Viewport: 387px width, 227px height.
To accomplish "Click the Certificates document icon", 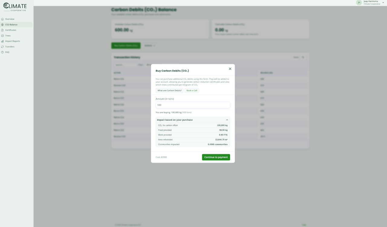I will pos(2,30).
